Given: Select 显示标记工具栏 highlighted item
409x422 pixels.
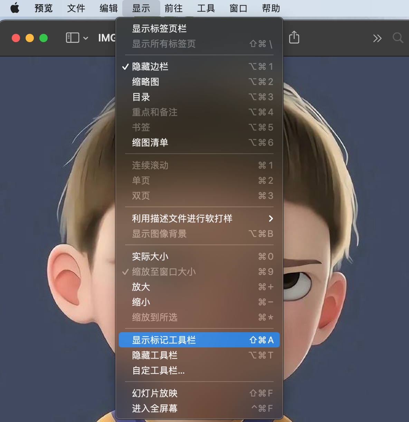Looking at the screenshot, I should click(199, 340).
